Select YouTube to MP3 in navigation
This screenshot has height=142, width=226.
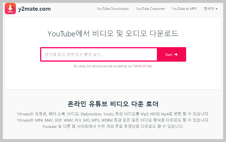click(184, 9)
